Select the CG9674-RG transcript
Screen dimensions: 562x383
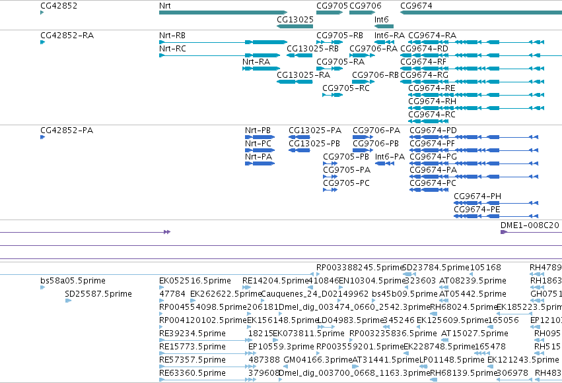(472, 82)
